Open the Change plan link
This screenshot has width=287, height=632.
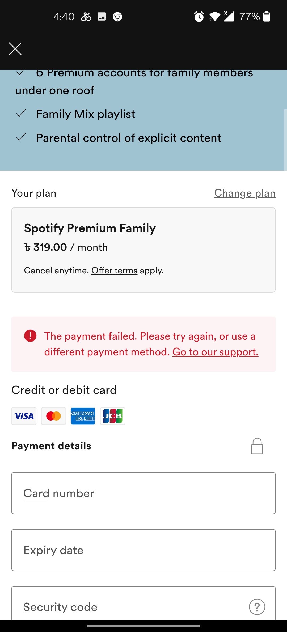245,193
